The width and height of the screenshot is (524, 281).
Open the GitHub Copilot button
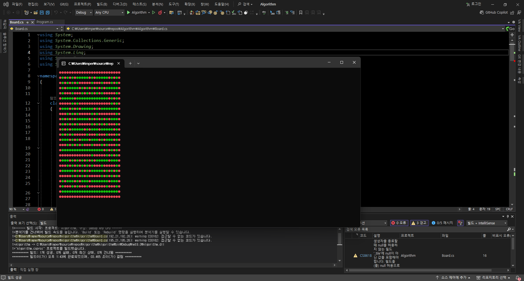click(x=494, y=13)
